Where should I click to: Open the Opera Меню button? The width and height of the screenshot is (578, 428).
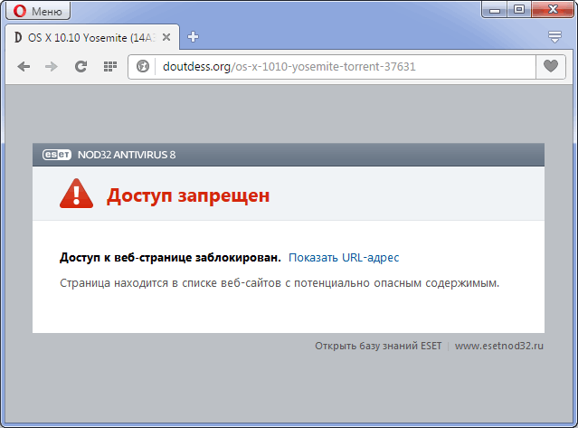click(x=38, y=11)
